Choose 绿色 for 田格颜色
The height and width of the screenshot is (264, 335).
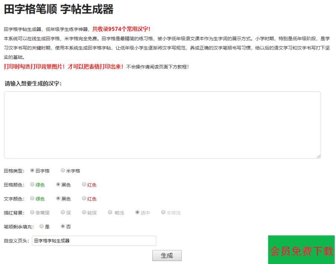32,184
